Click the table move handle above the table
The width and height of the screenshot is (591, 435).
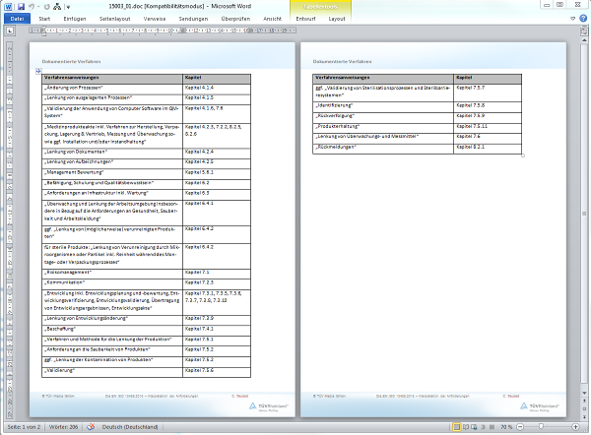37,71
